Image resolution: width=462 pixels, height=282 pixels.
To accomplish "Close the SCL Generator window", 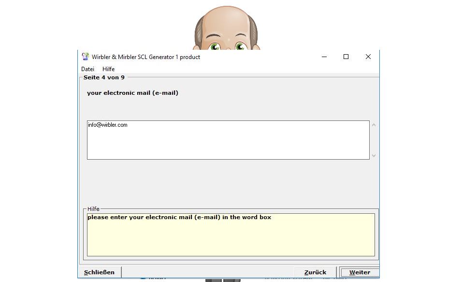I will 368,57.
